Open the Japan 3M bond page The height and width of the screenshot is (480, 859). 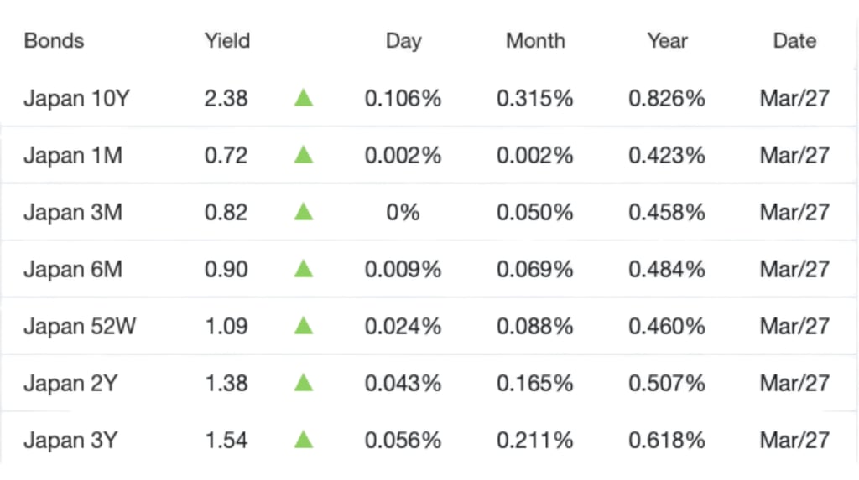(73, 213)
